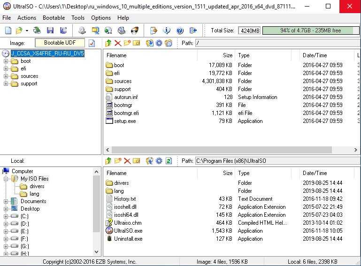Click the image properties document toolbar icon

154,30
